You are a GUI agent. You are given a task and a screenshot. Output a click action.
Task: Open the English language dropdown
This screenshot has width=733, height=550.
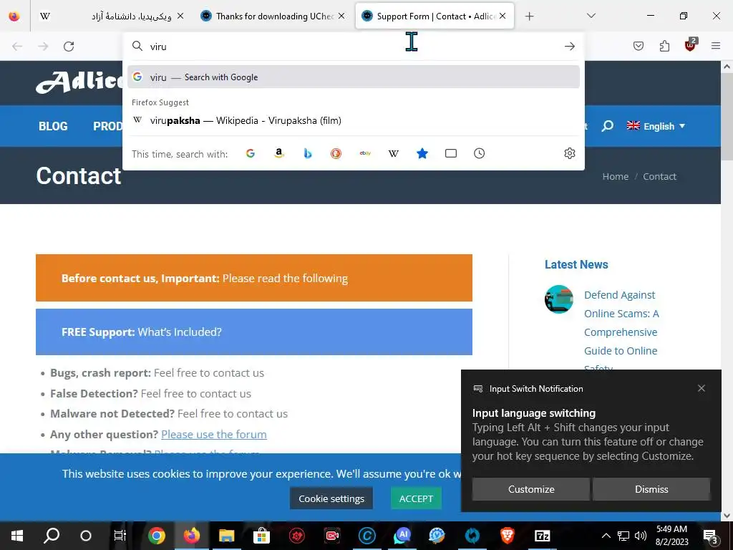point(656,126)
